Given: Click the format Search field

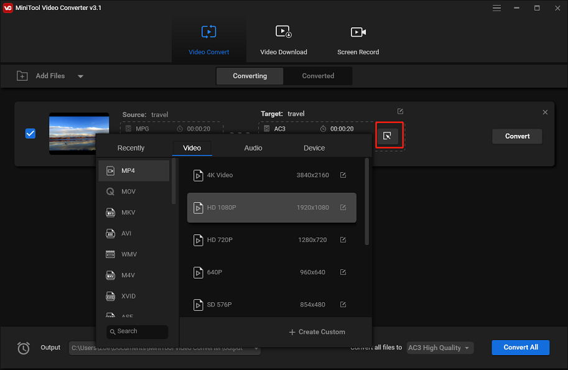Looking at the screenshot, I should pos(137,331).
